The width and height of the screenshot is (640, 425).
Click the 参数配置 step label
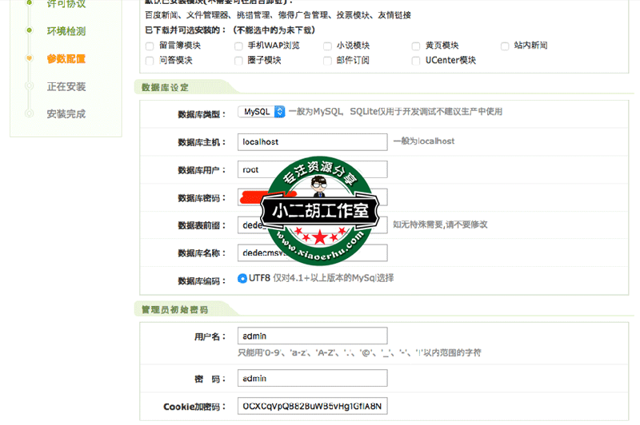click(x=66, y=58)
